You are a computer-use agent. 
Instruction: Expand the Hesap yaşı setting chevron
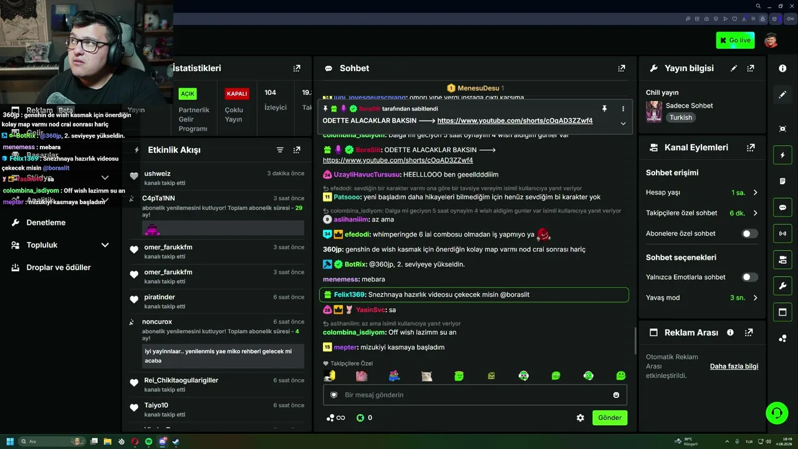pyautogui.click(x=755, y=193)
